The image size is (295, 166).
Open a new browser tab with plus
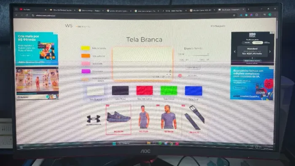[x=248, y=9]
